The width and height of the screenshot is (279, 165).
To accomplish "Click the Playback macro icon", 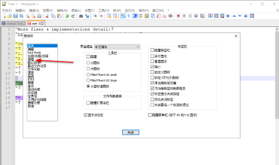I will [x=190, y=16].
